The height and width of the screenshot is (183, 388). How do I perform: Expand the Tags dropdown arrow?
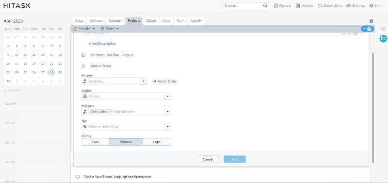tap(167, 127)
